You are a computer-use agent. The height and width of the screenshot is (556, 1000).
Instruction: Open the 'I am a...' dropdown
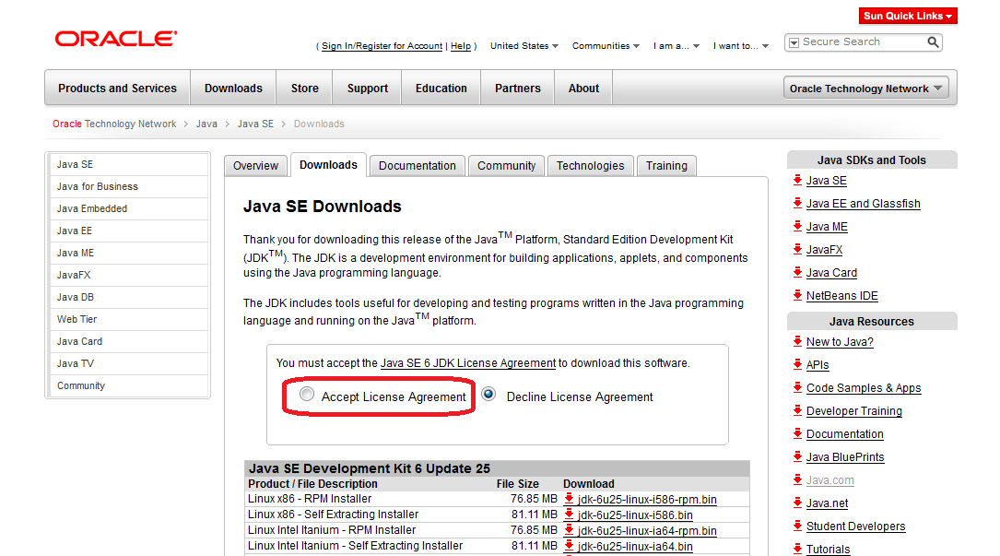click(x=676, y=46)
